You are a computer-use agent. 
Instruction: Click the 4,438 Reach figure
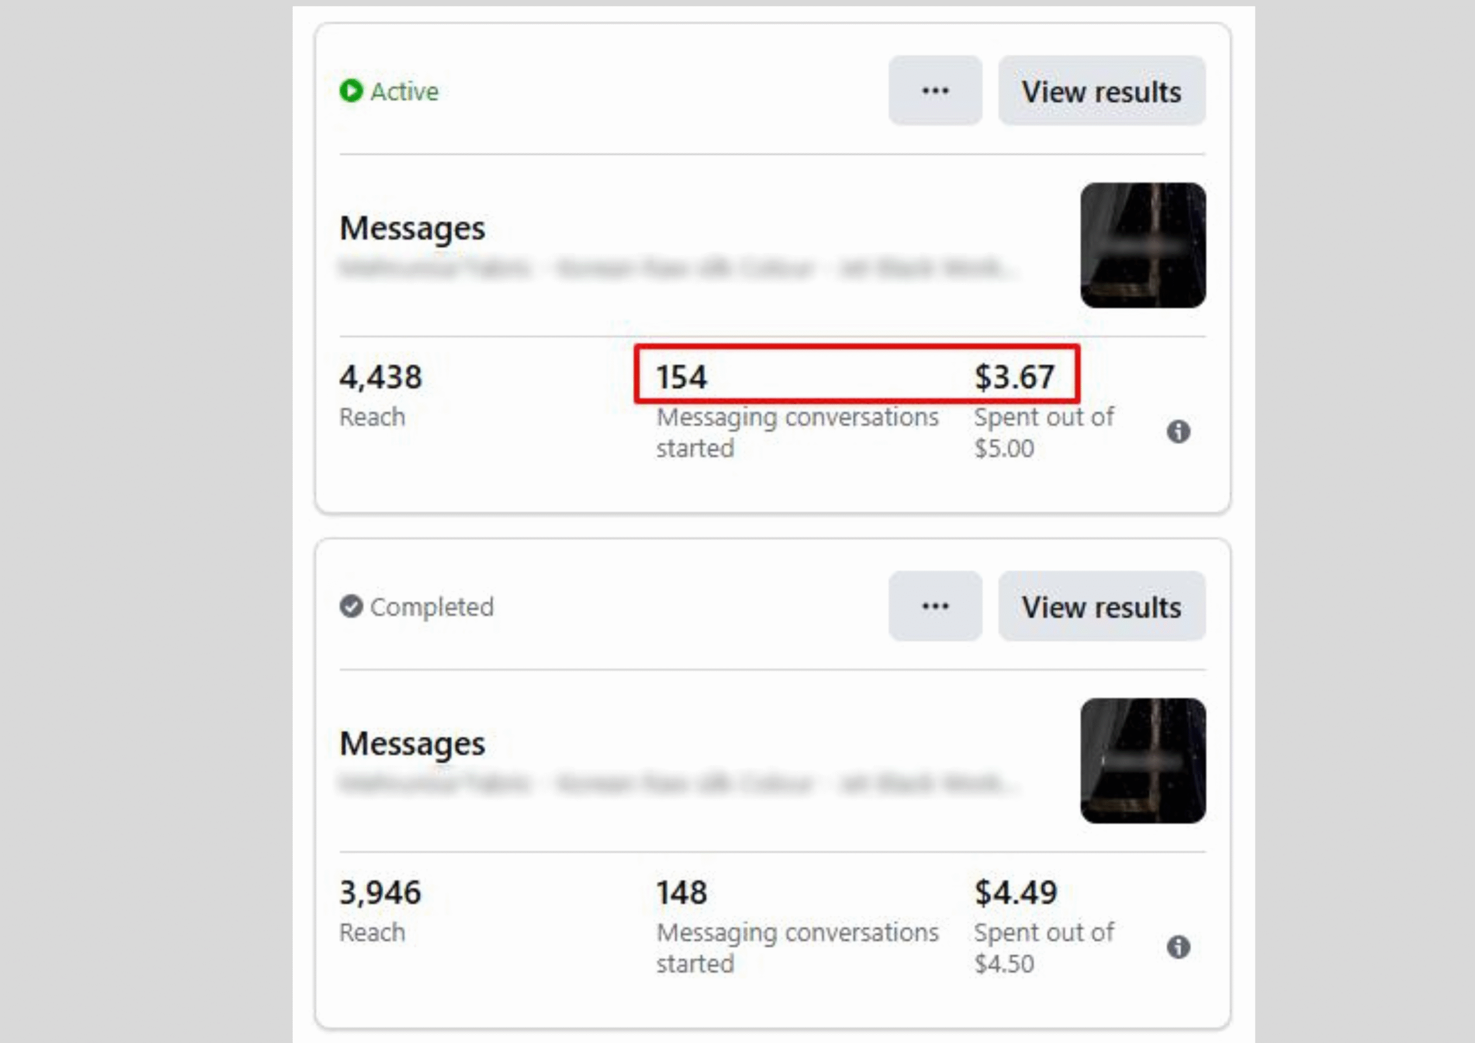(380, 377)
